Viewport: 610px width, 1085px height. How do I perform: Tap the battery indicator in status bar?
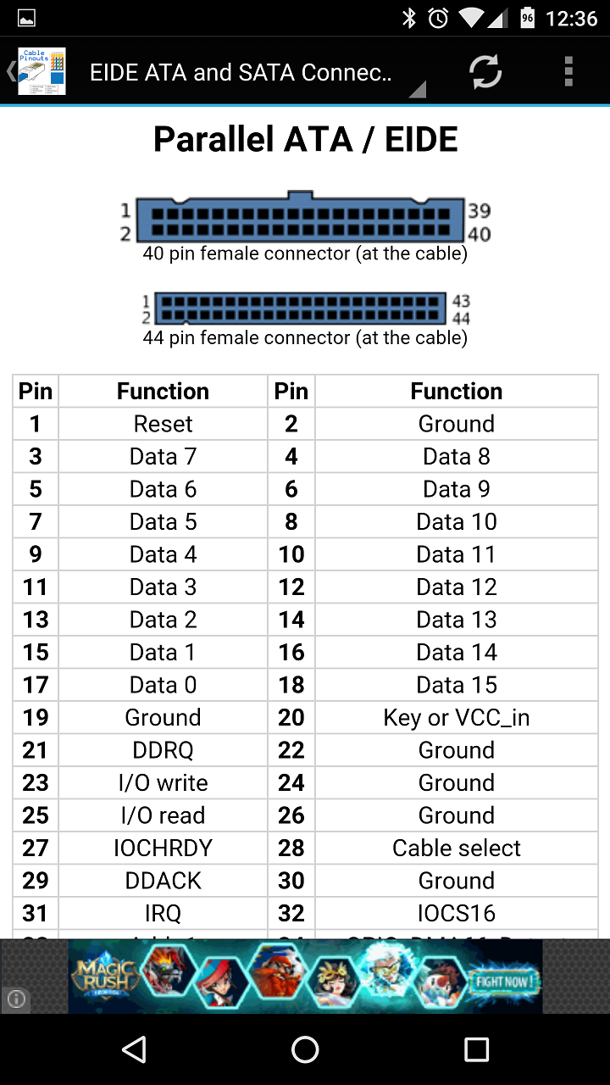tap(527, 18)
